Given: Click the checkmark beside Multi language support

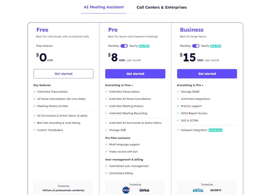Looking at the screenshot, I should (x=106, y=144).
